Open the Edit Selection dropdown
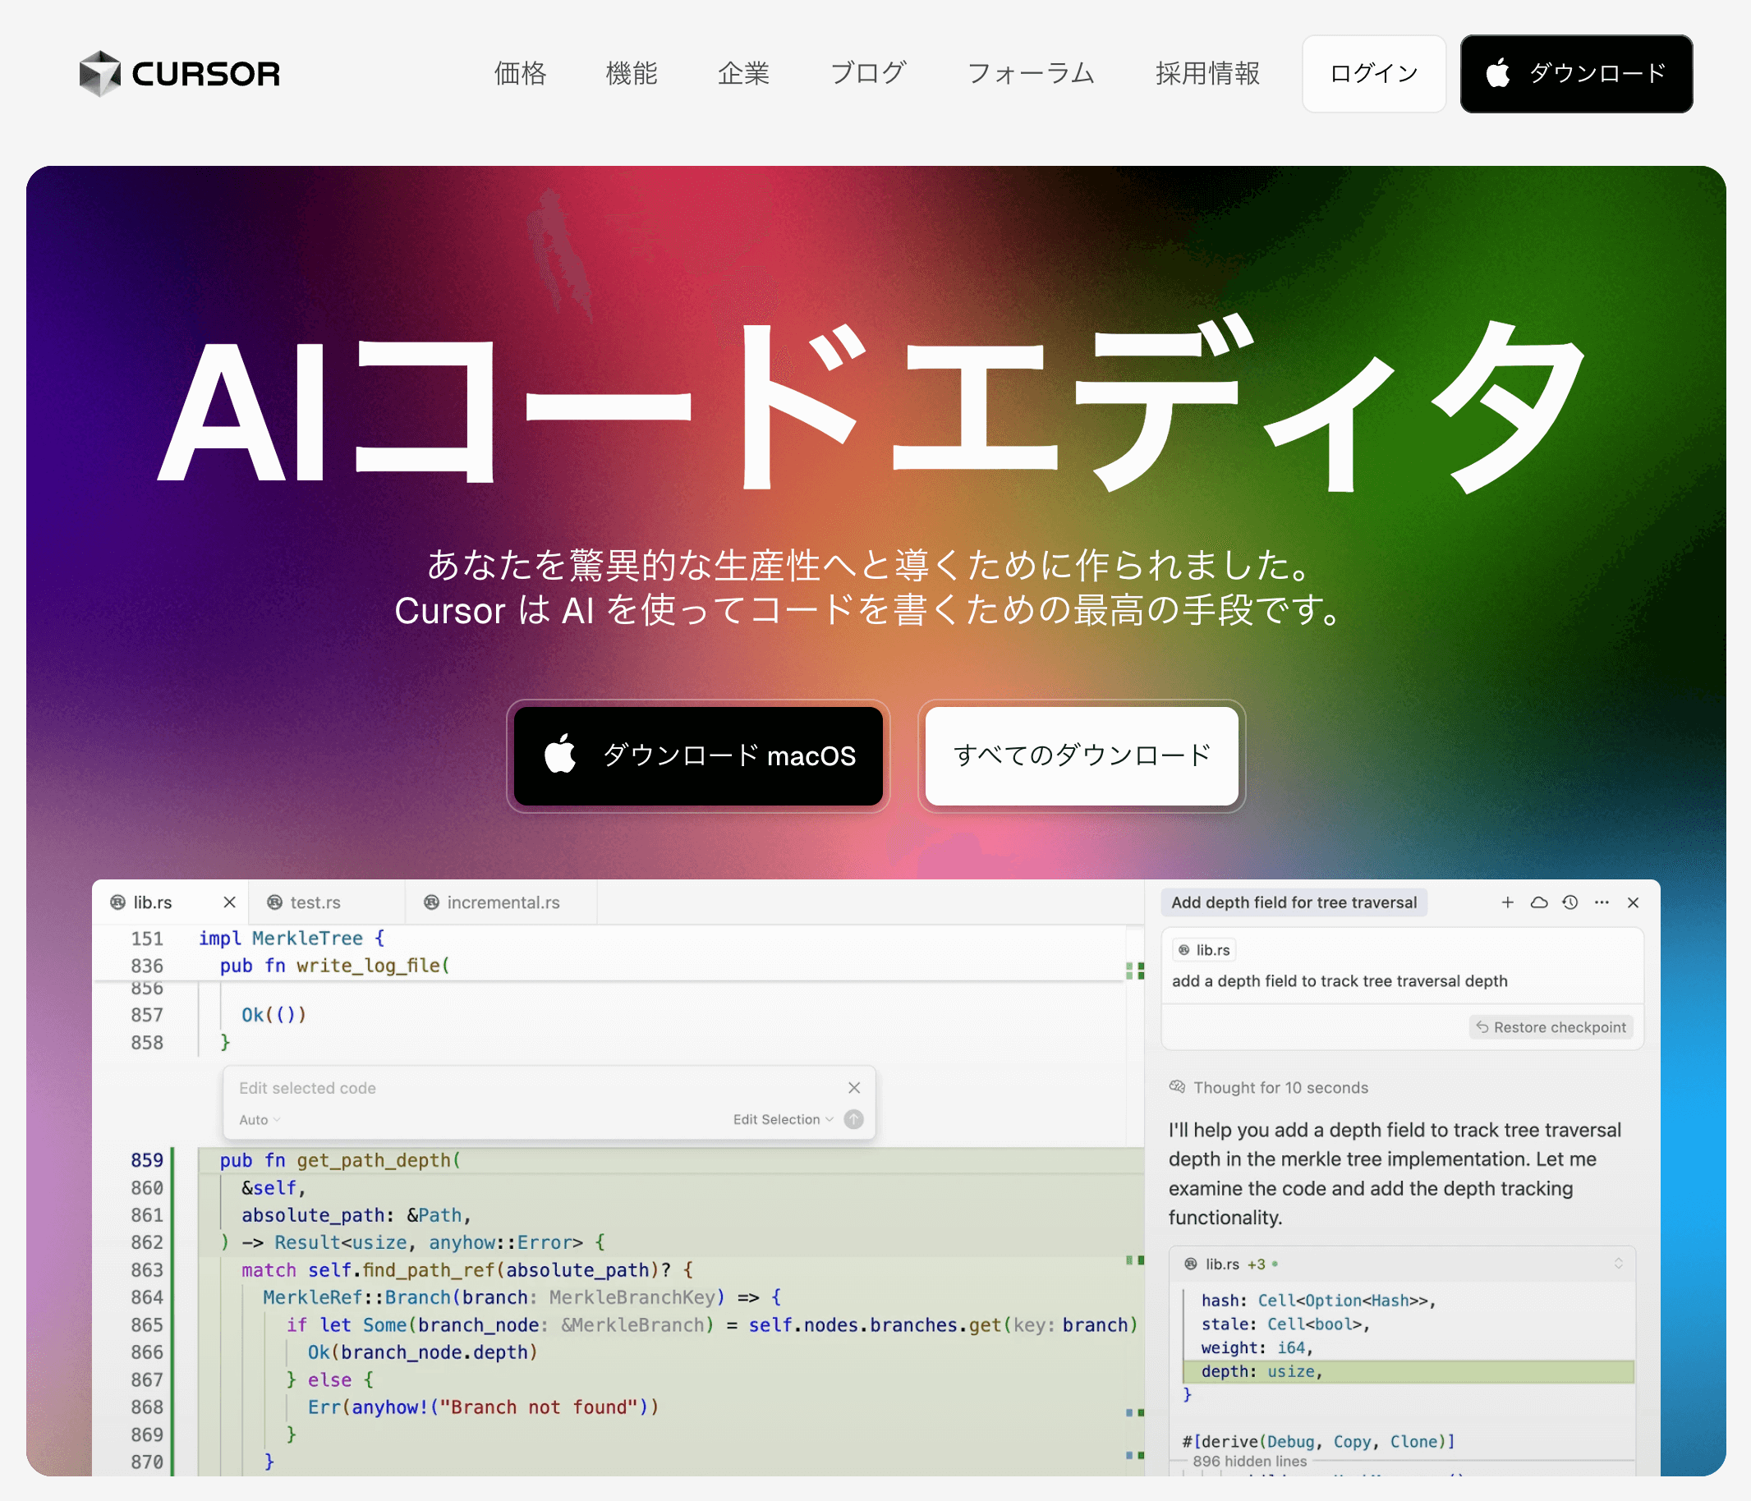 (783, 1119)
